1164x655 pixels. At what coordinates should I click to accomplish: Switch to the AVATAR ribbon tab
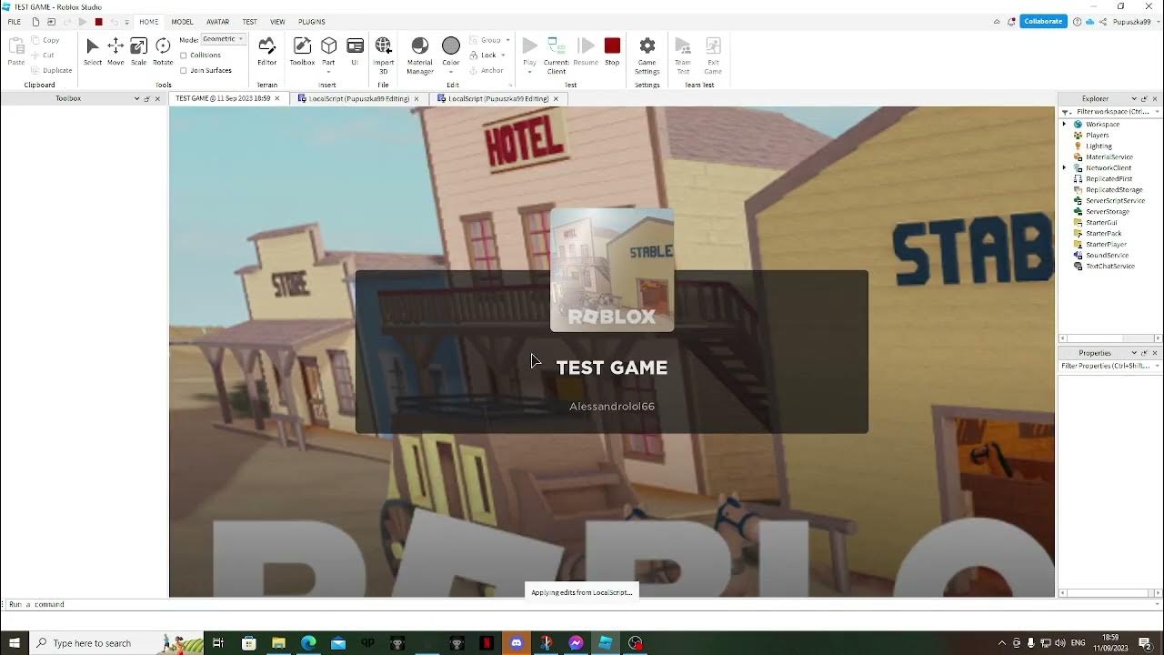217,22
